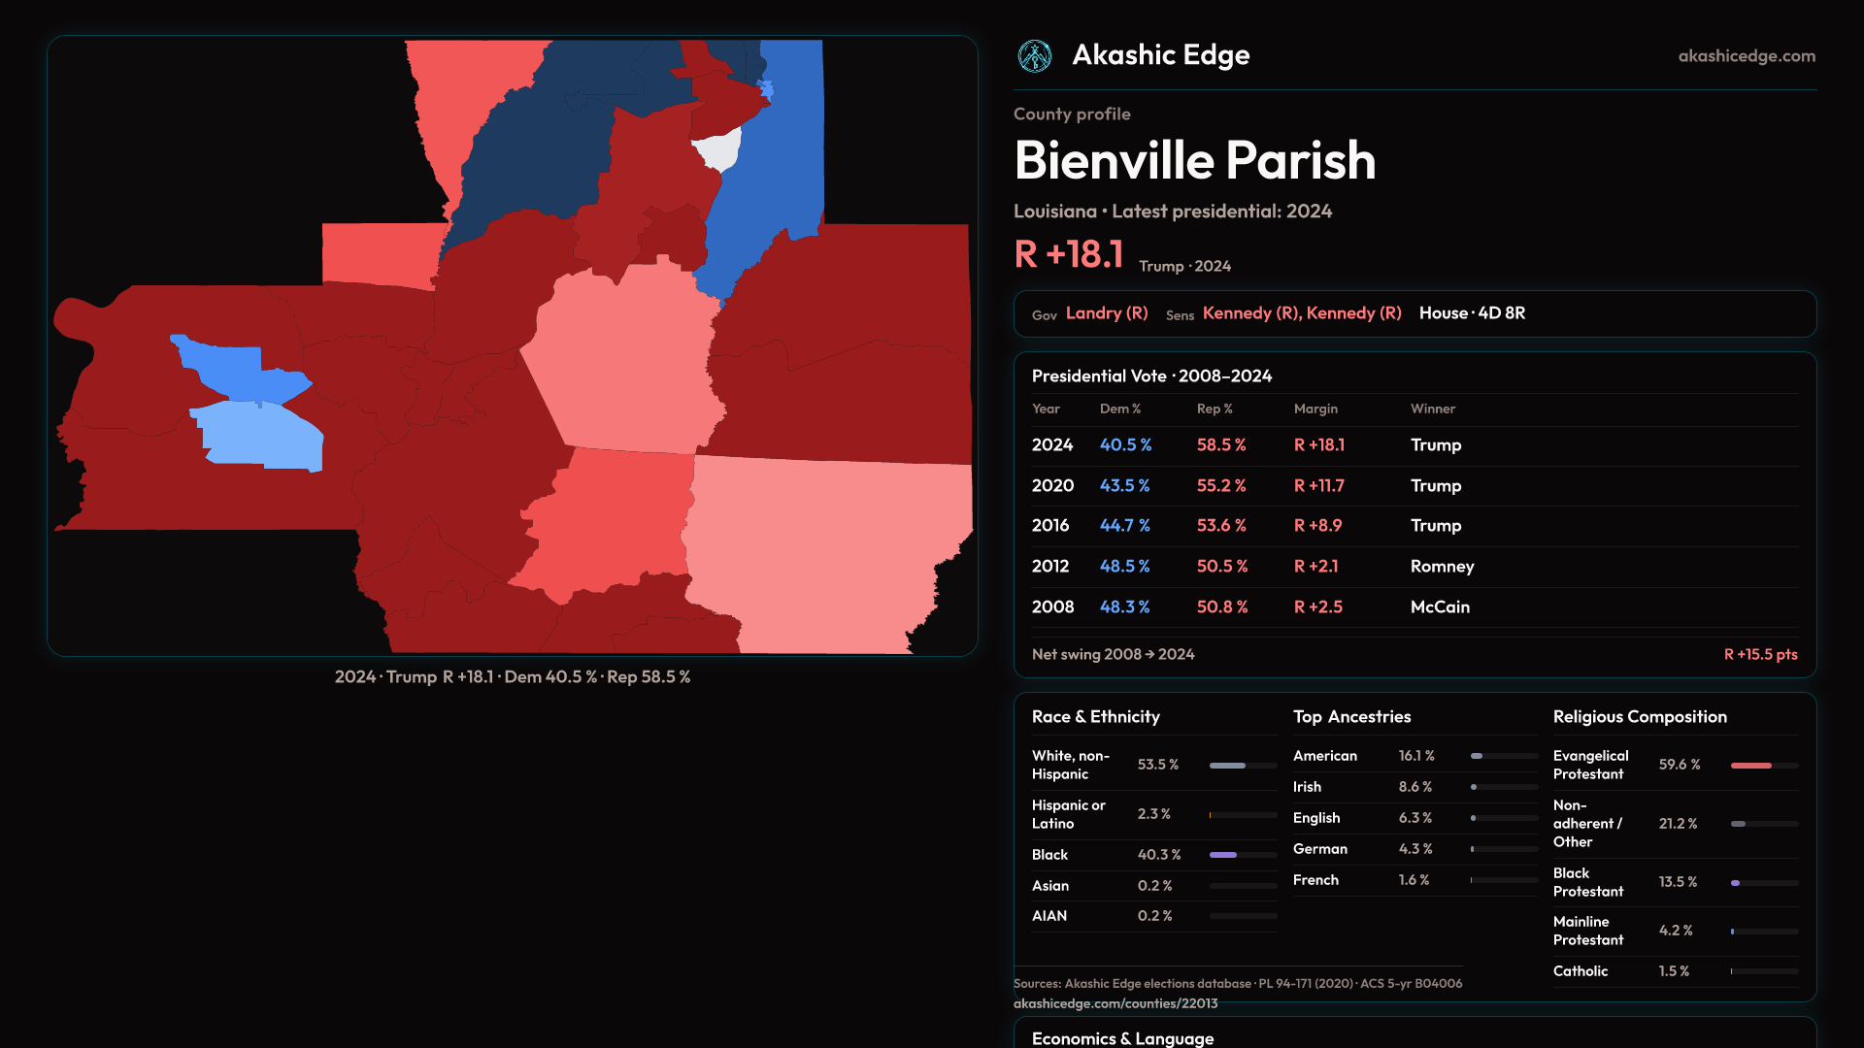
Task: Open the akashicedge.com link in header
Action: 1746,56
